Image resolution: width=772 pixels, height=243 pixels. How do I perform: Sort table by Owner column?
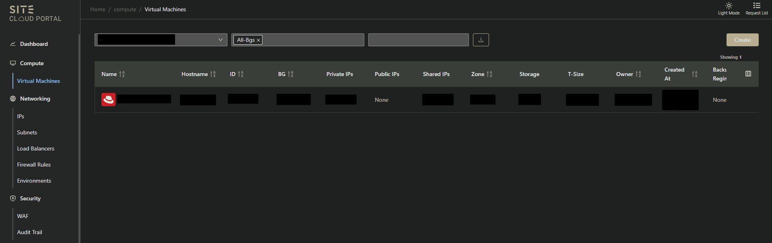coord(638,74)
